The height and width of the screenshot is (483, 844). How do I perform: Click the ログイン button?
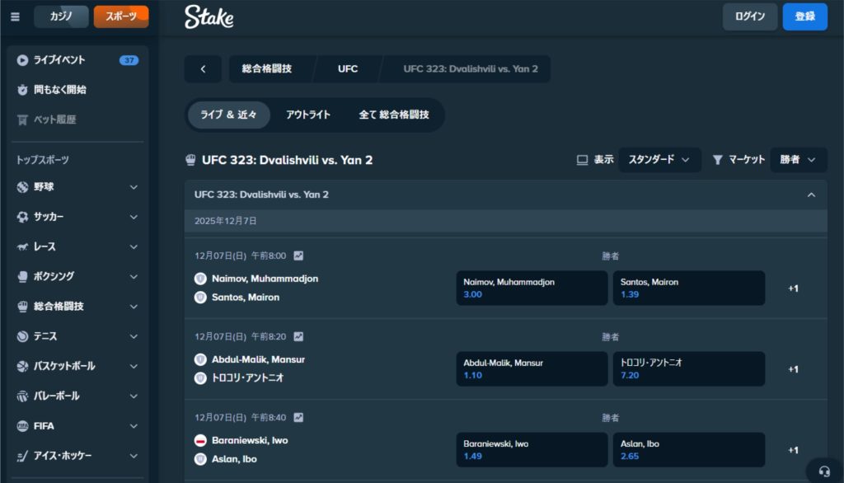[x=749, y=16]
